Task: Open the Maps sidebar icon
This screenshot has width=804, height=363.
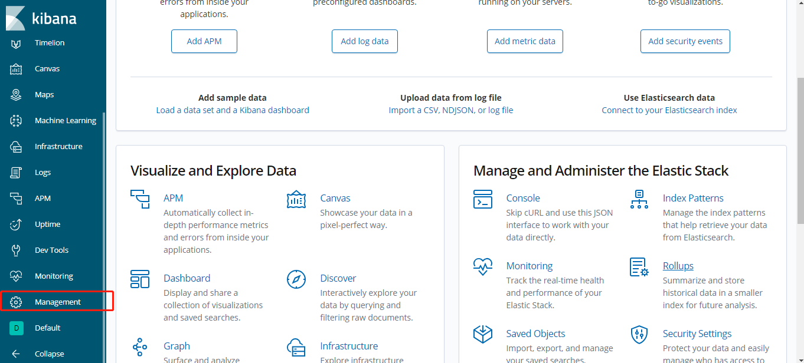Action: coord(16,95)
